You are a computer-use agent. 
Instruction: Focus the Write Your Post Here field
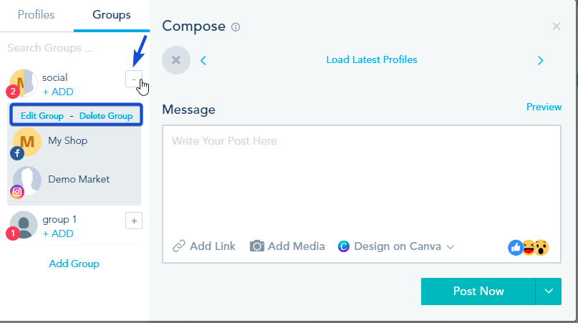tap(362, 180)
